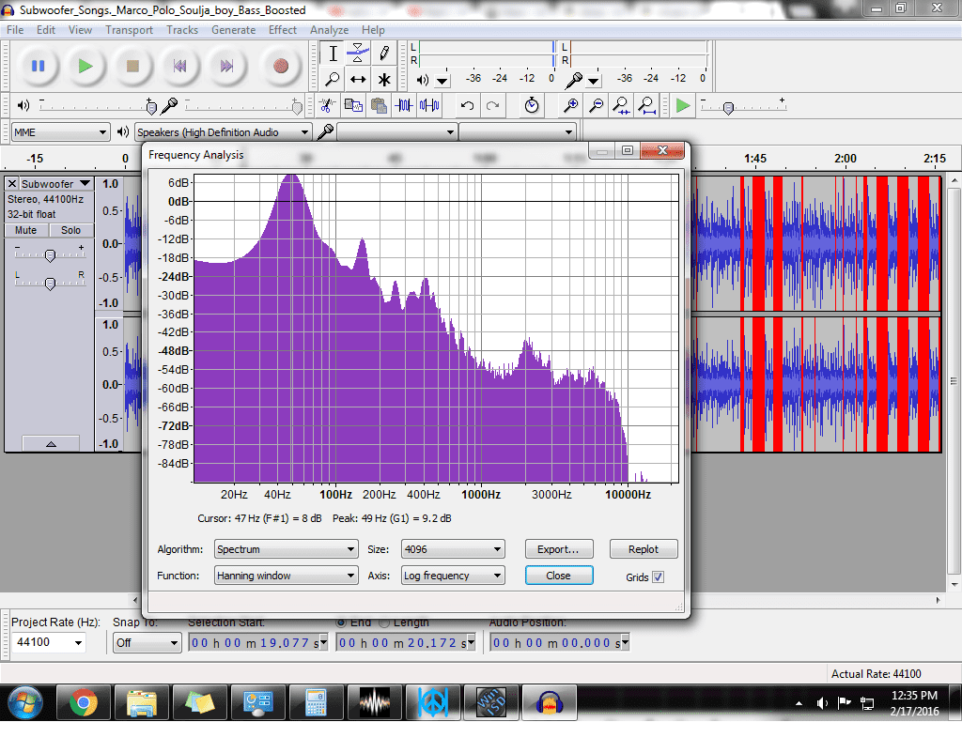Click the Audio Position time field
Screen dimensions: 962x753
[x=559, y=642]
